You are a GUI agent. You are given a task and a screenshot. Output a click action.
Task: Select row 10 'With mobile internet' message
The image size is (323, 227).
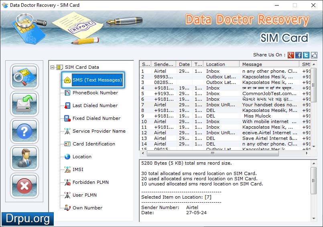pos(269,121)
